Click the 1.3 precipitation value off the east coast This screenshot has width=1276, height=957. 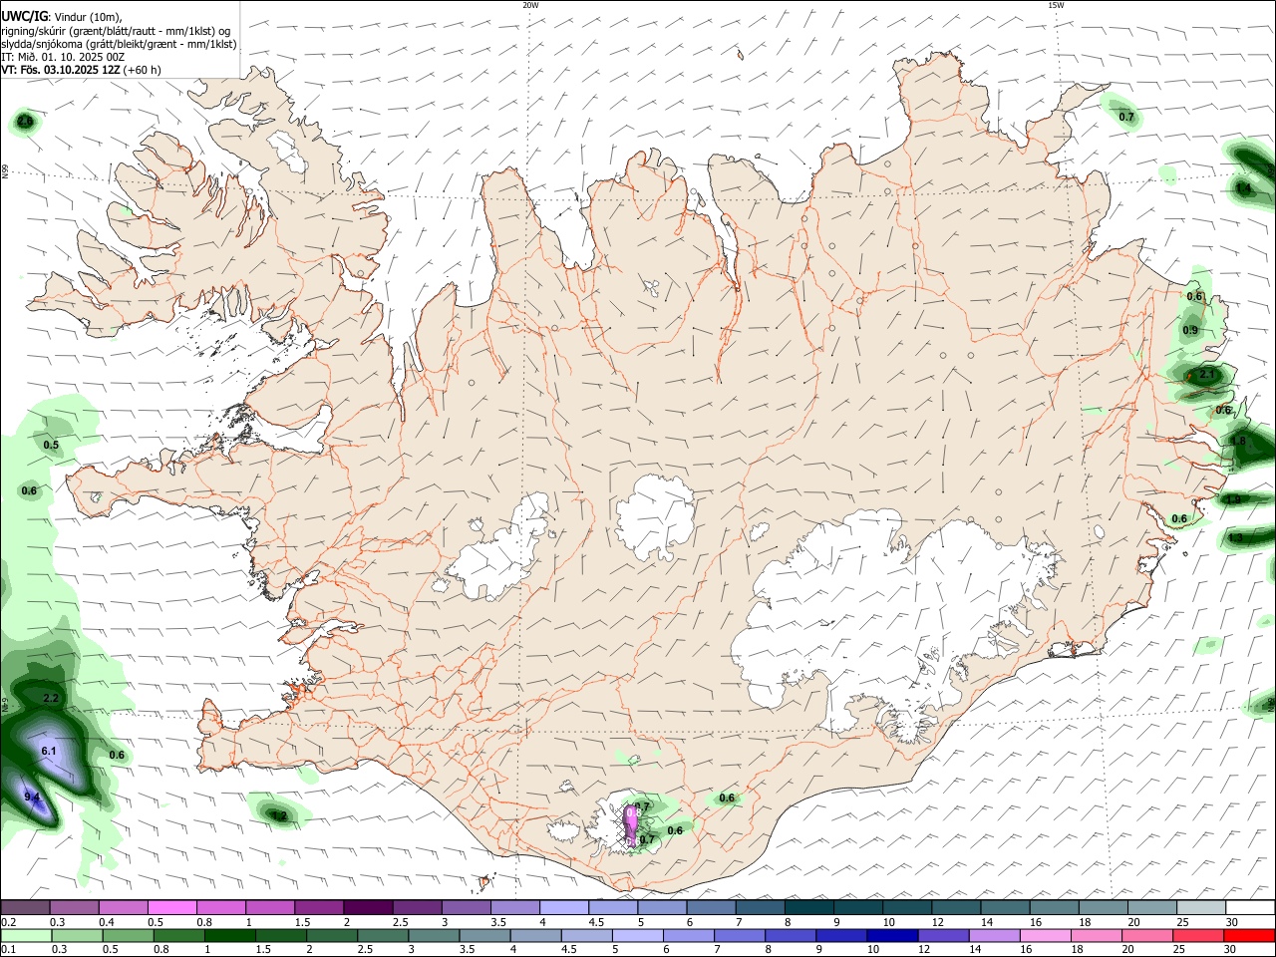[1235, 537]
